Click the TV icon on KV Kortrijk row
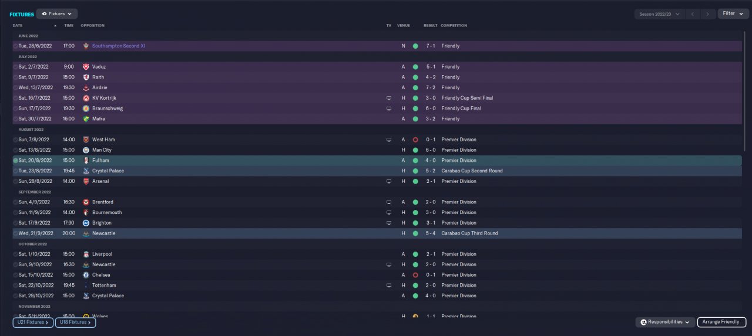The height and width of the screenshot is (336, 752). tap(388, 98)
